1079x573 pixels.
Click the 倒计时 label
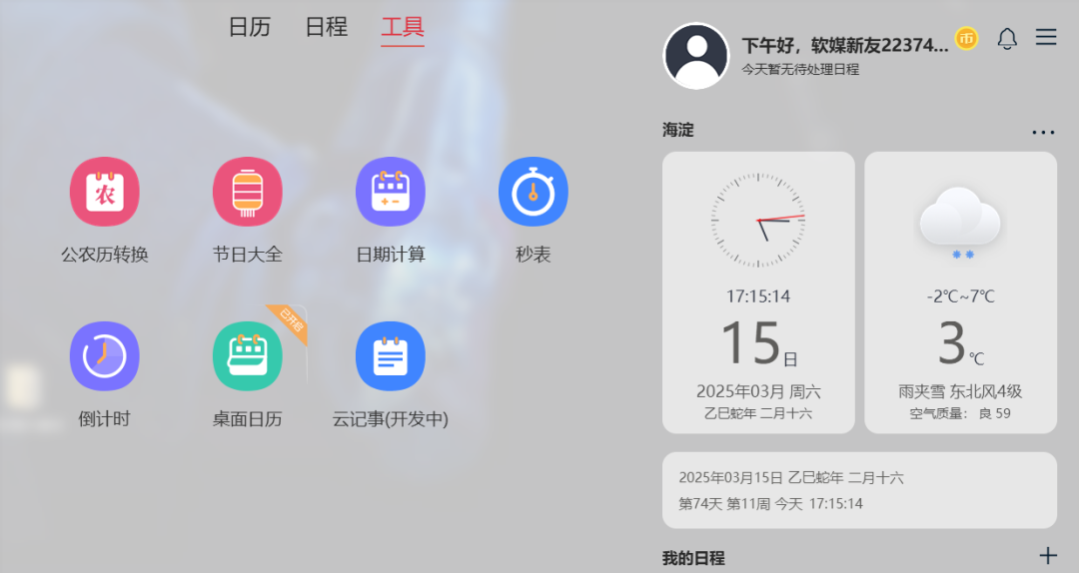[x=105, y=419]
